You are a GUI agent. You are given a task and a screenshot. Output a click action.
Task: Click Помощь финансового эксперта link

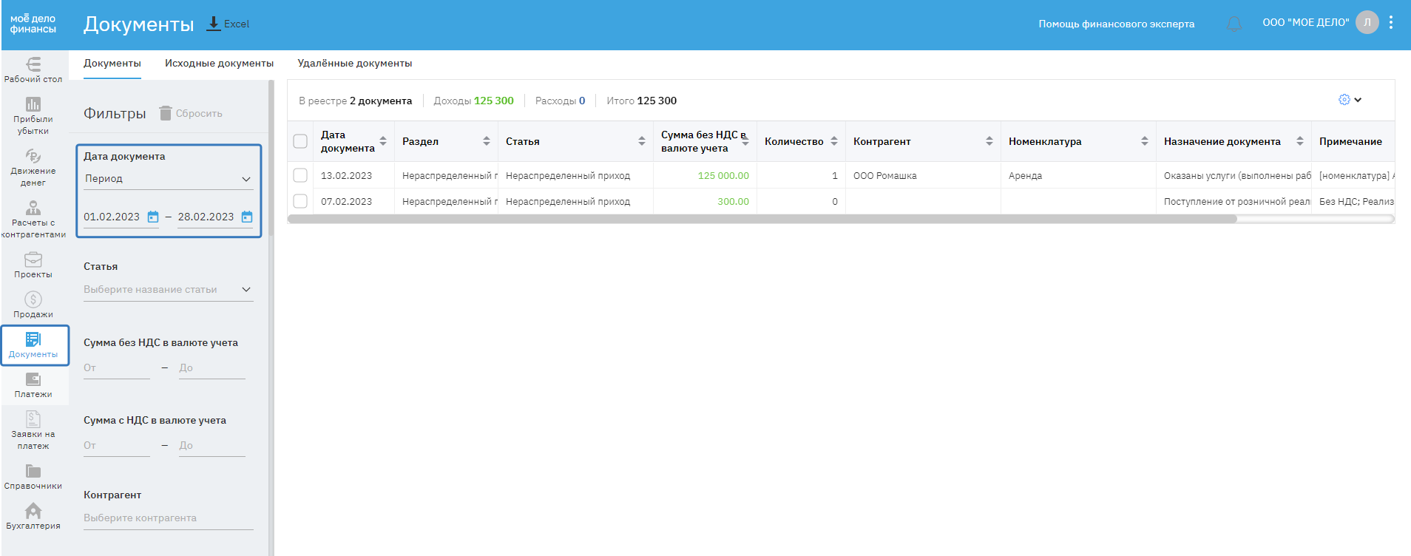(x=1116, y=24)
